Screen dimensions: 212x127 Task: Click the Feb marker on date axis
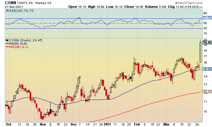137,124
